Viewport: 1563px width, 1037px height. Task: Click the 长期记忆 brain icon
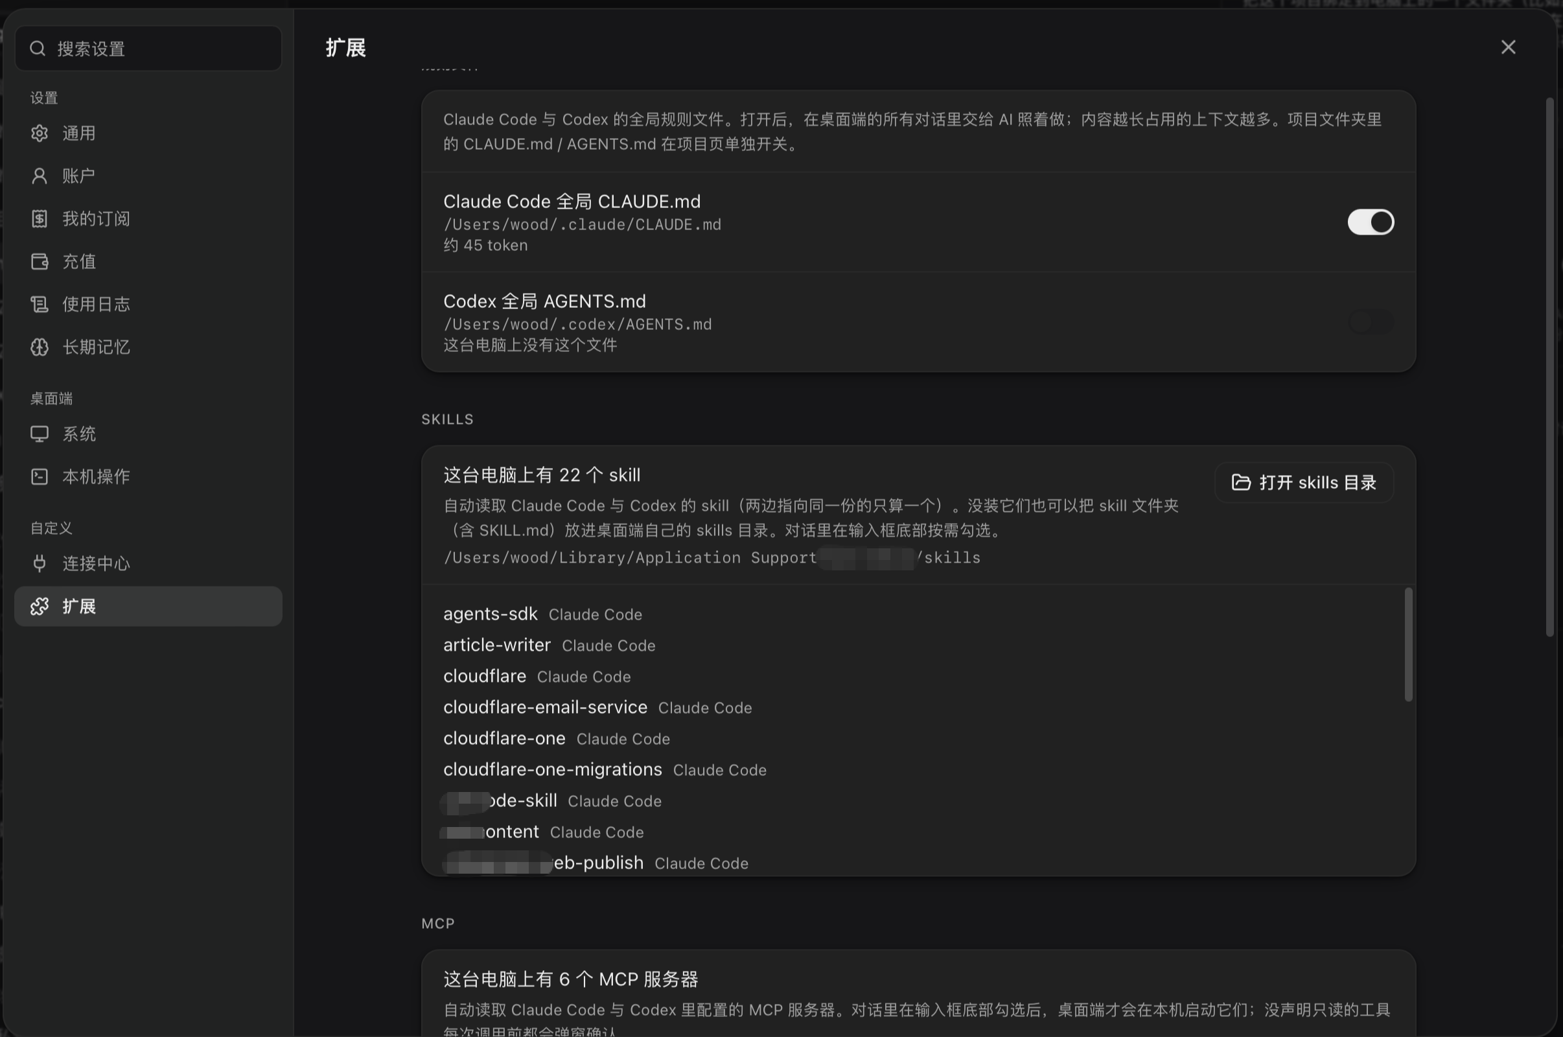pos(40,347)
